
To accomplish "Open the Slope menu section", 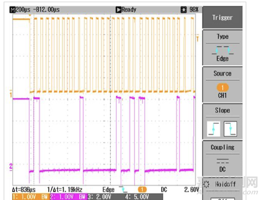I will click(x=222, y=111).
